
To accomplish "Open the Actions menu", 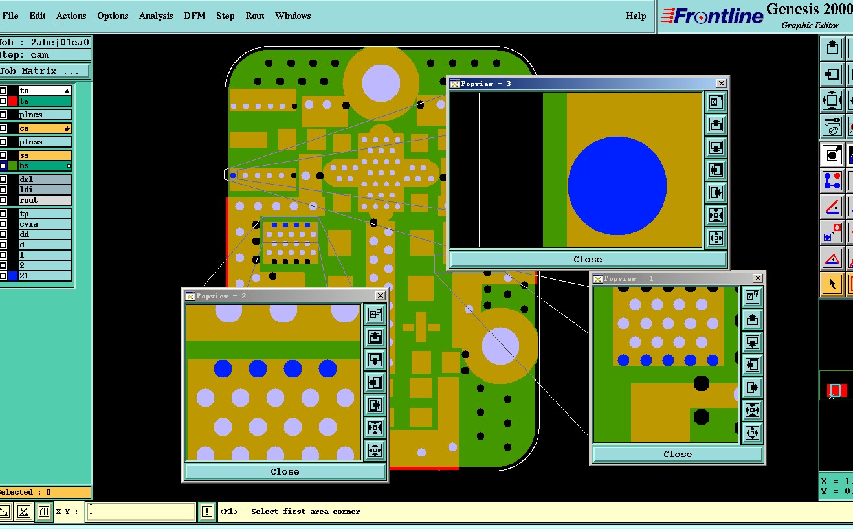I will [71, 16].
